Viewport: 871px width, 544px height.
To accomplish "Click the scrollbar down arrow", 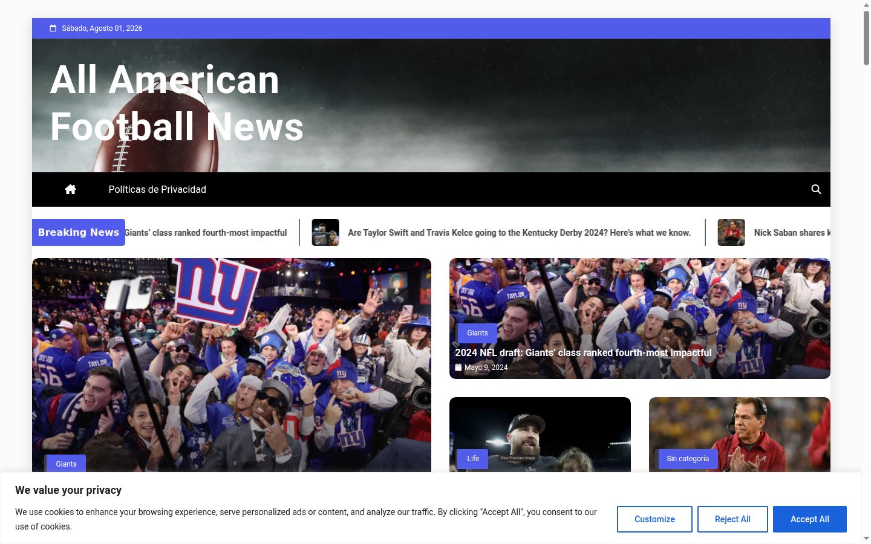I will 866,539.
